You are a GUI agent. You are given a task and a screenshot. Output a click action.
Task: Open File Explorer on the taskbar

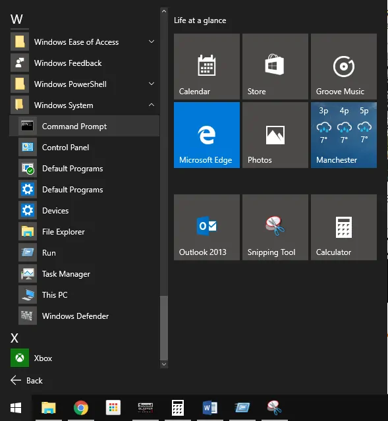tap(49, 408)
